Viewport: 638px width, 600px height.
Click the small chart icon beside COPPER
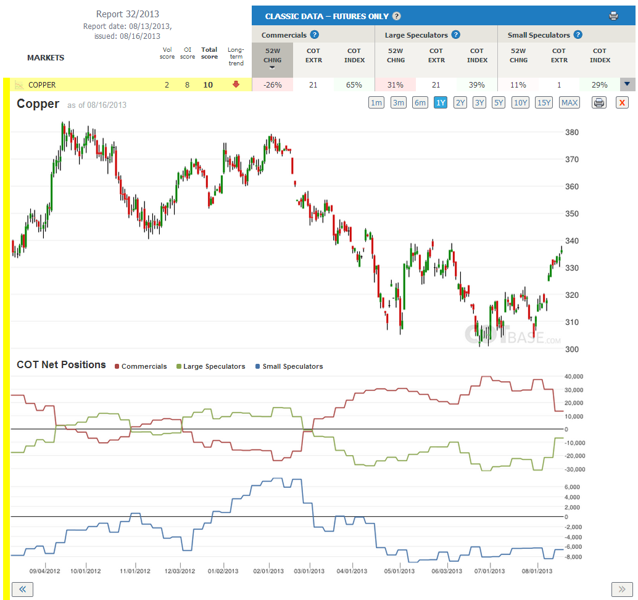[x=19, y=84]
